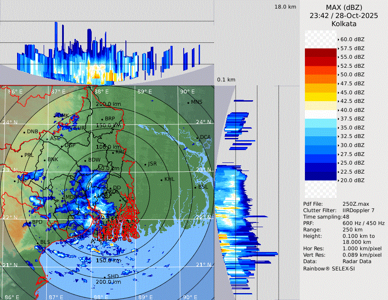388x300 pixels.
Task: Click the dark red top legend swatch
Action: pos(321,52)
